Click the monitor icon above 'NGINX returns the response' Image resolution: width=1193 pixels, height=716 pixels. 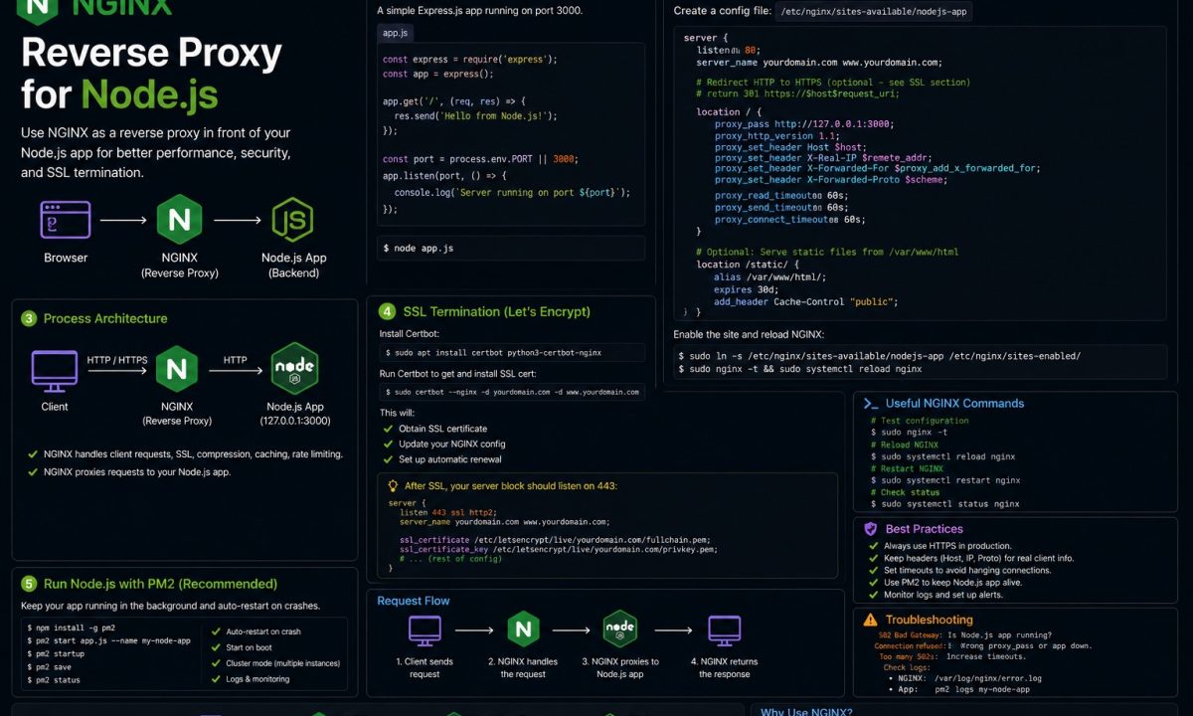[724, 629]
